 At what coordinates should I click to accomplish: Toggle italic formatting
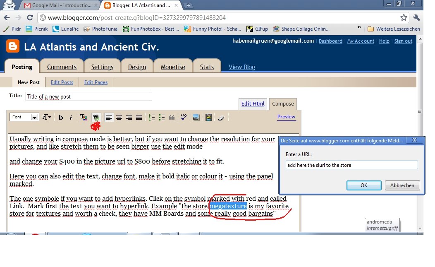tap(71, 118)
